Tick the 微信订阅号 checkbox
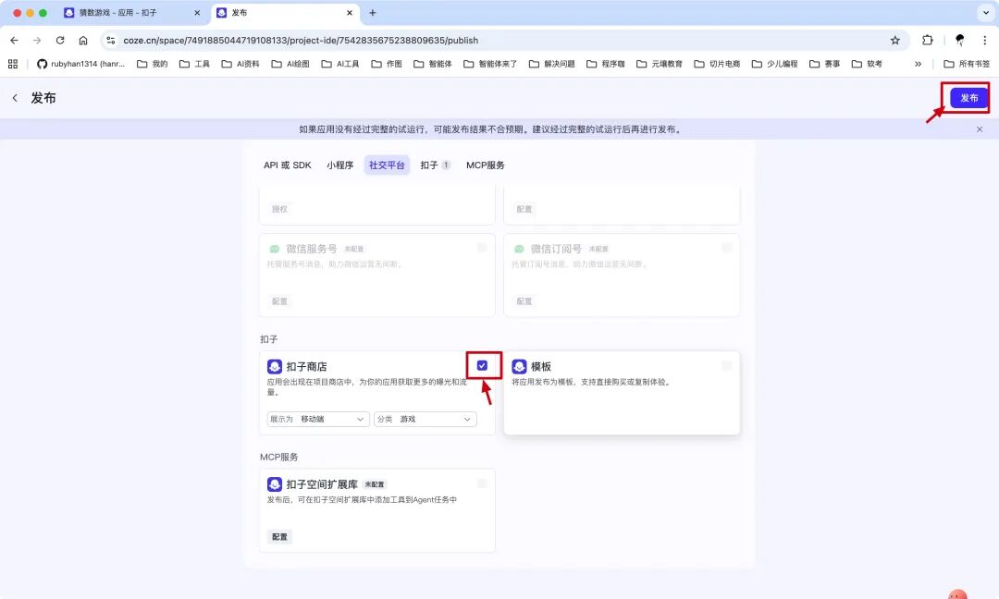Viewport: 999px width, 599px height. pyautogui.click(x=727, y=248)
